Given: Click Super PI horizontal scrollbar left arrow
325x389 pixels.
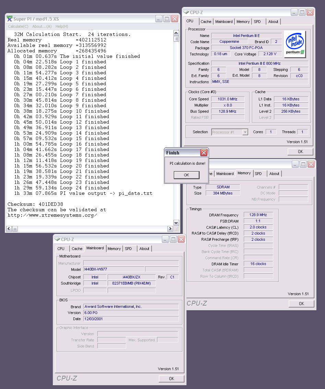Looking at the screenshot, I should click(x=9, y=229).
